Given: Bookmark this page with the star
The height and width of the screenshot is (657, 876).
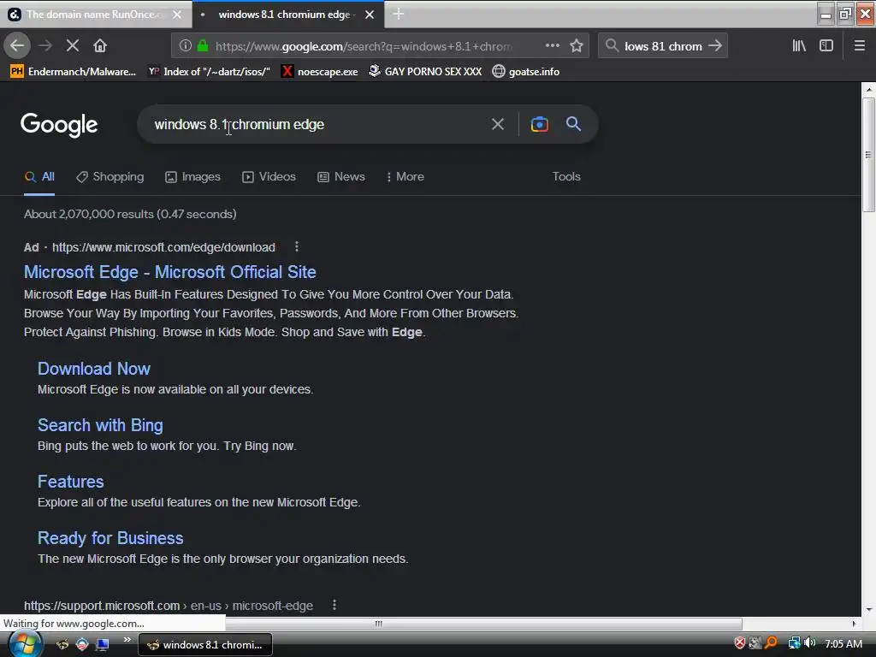Looking at the screenshot, I should [x=577, y=46].
